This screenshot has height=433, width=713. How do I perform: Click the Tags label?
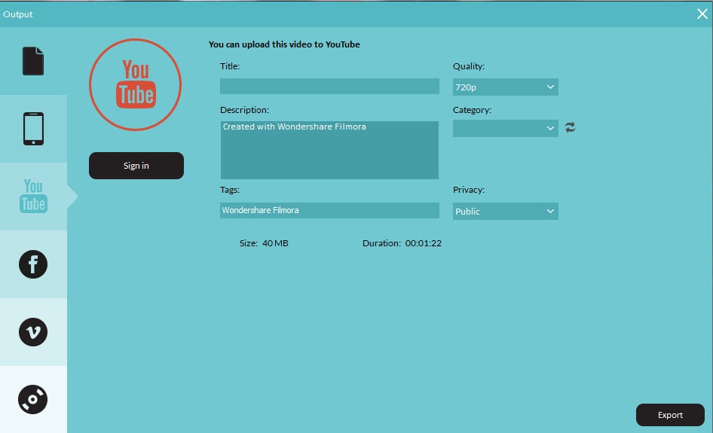tap(230, 190)
